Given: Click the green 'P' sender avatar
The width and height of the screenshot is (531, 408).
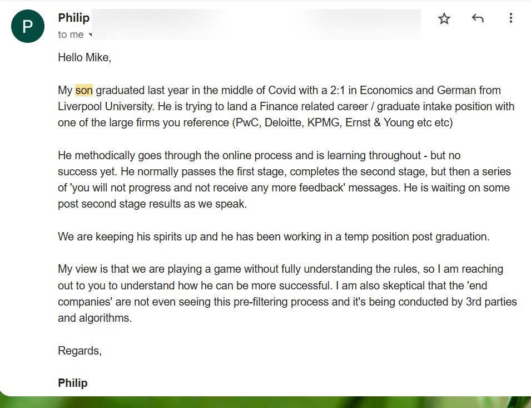Looking at the screenshot, I should click(x=28, y=26).
